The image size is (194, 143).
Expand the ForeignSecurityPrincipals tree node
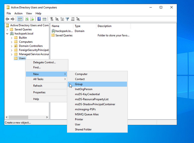(12, 50)
